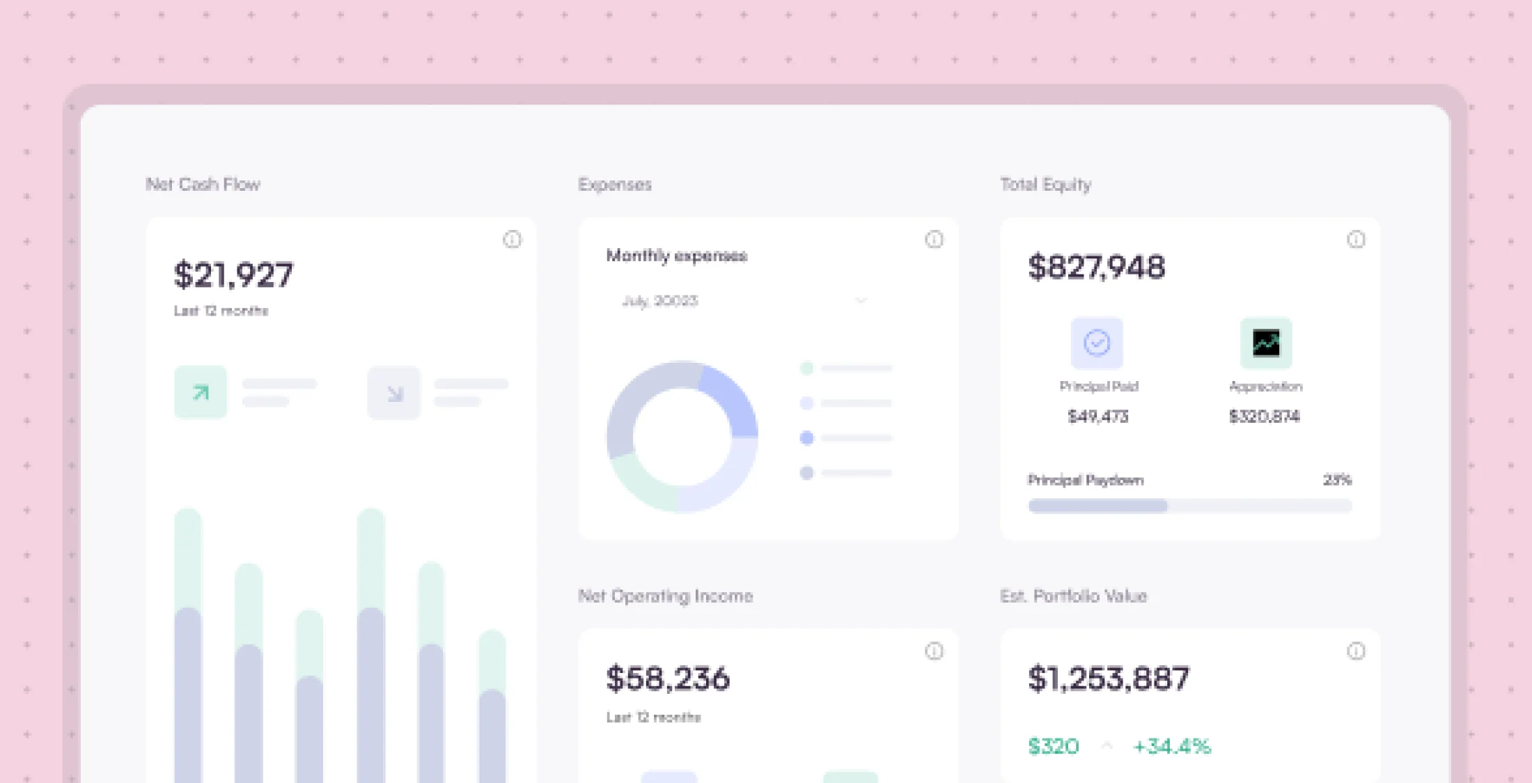The width and height of the screenshot is (1532, 783).
Task: Click the +34.4% change figure
Action: (x=1172, y=747)
